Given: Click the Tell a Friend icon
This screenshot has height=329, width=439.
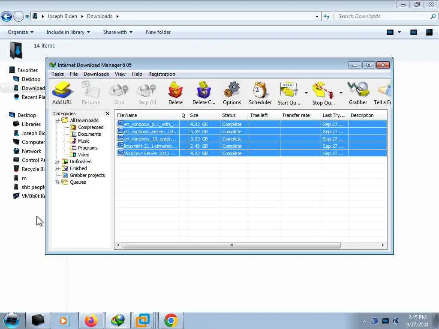Looking at the screenshot, I should pos(382,93).
